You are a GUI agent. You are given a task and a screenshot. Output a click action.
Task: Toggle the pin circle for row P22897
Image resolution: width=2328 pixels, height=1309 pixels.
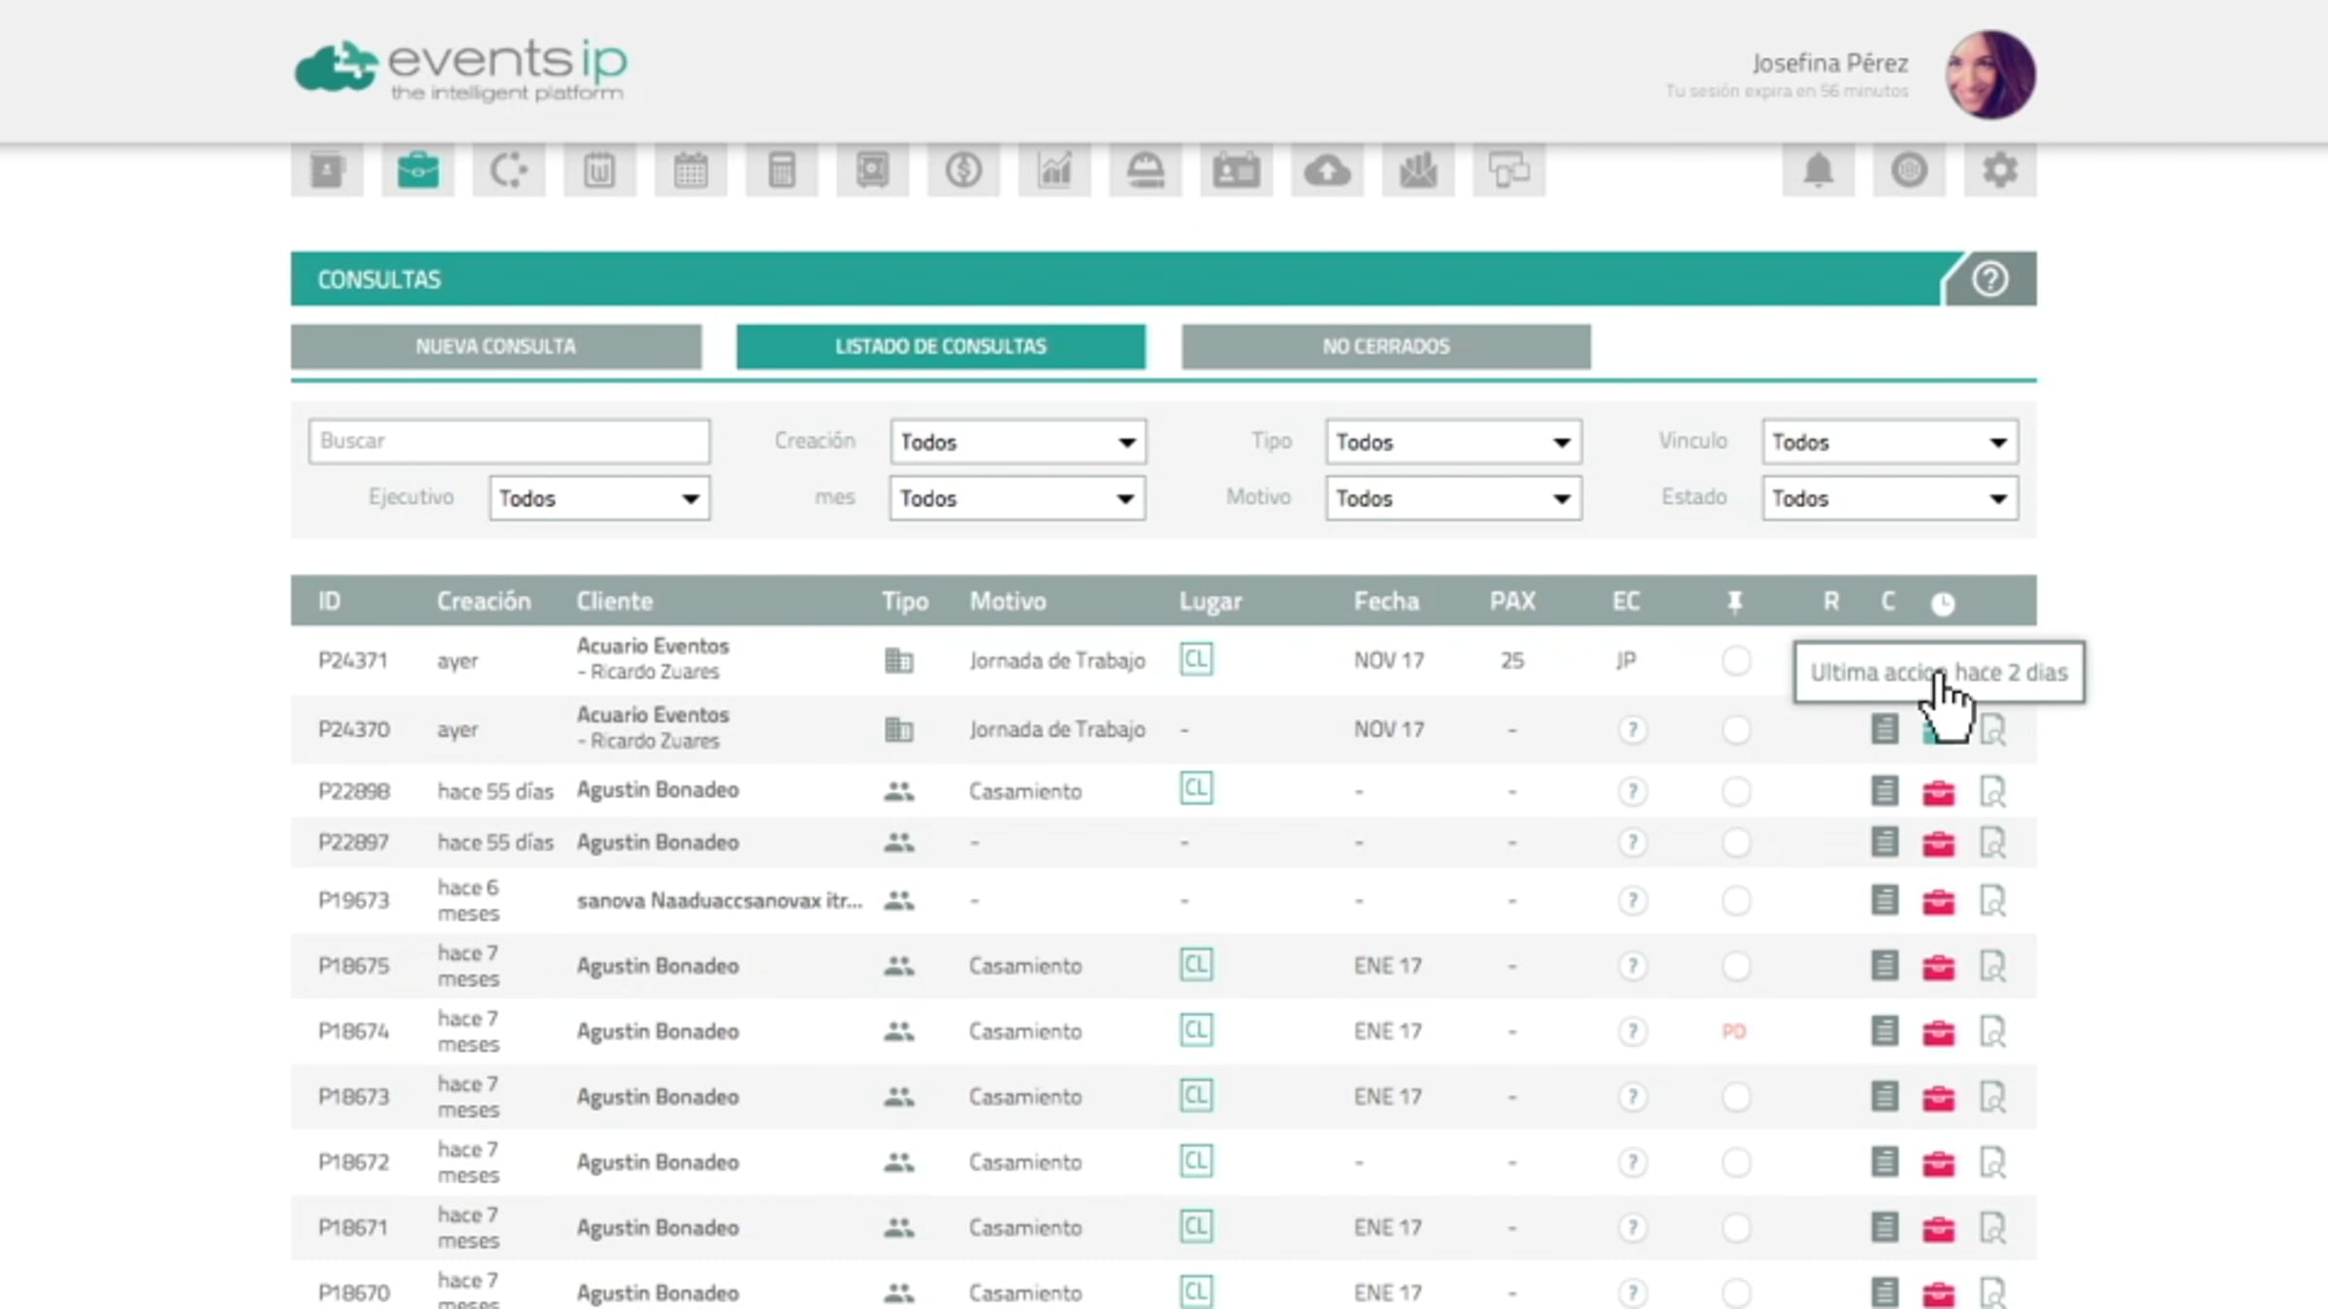click(x=1735, y=843)
